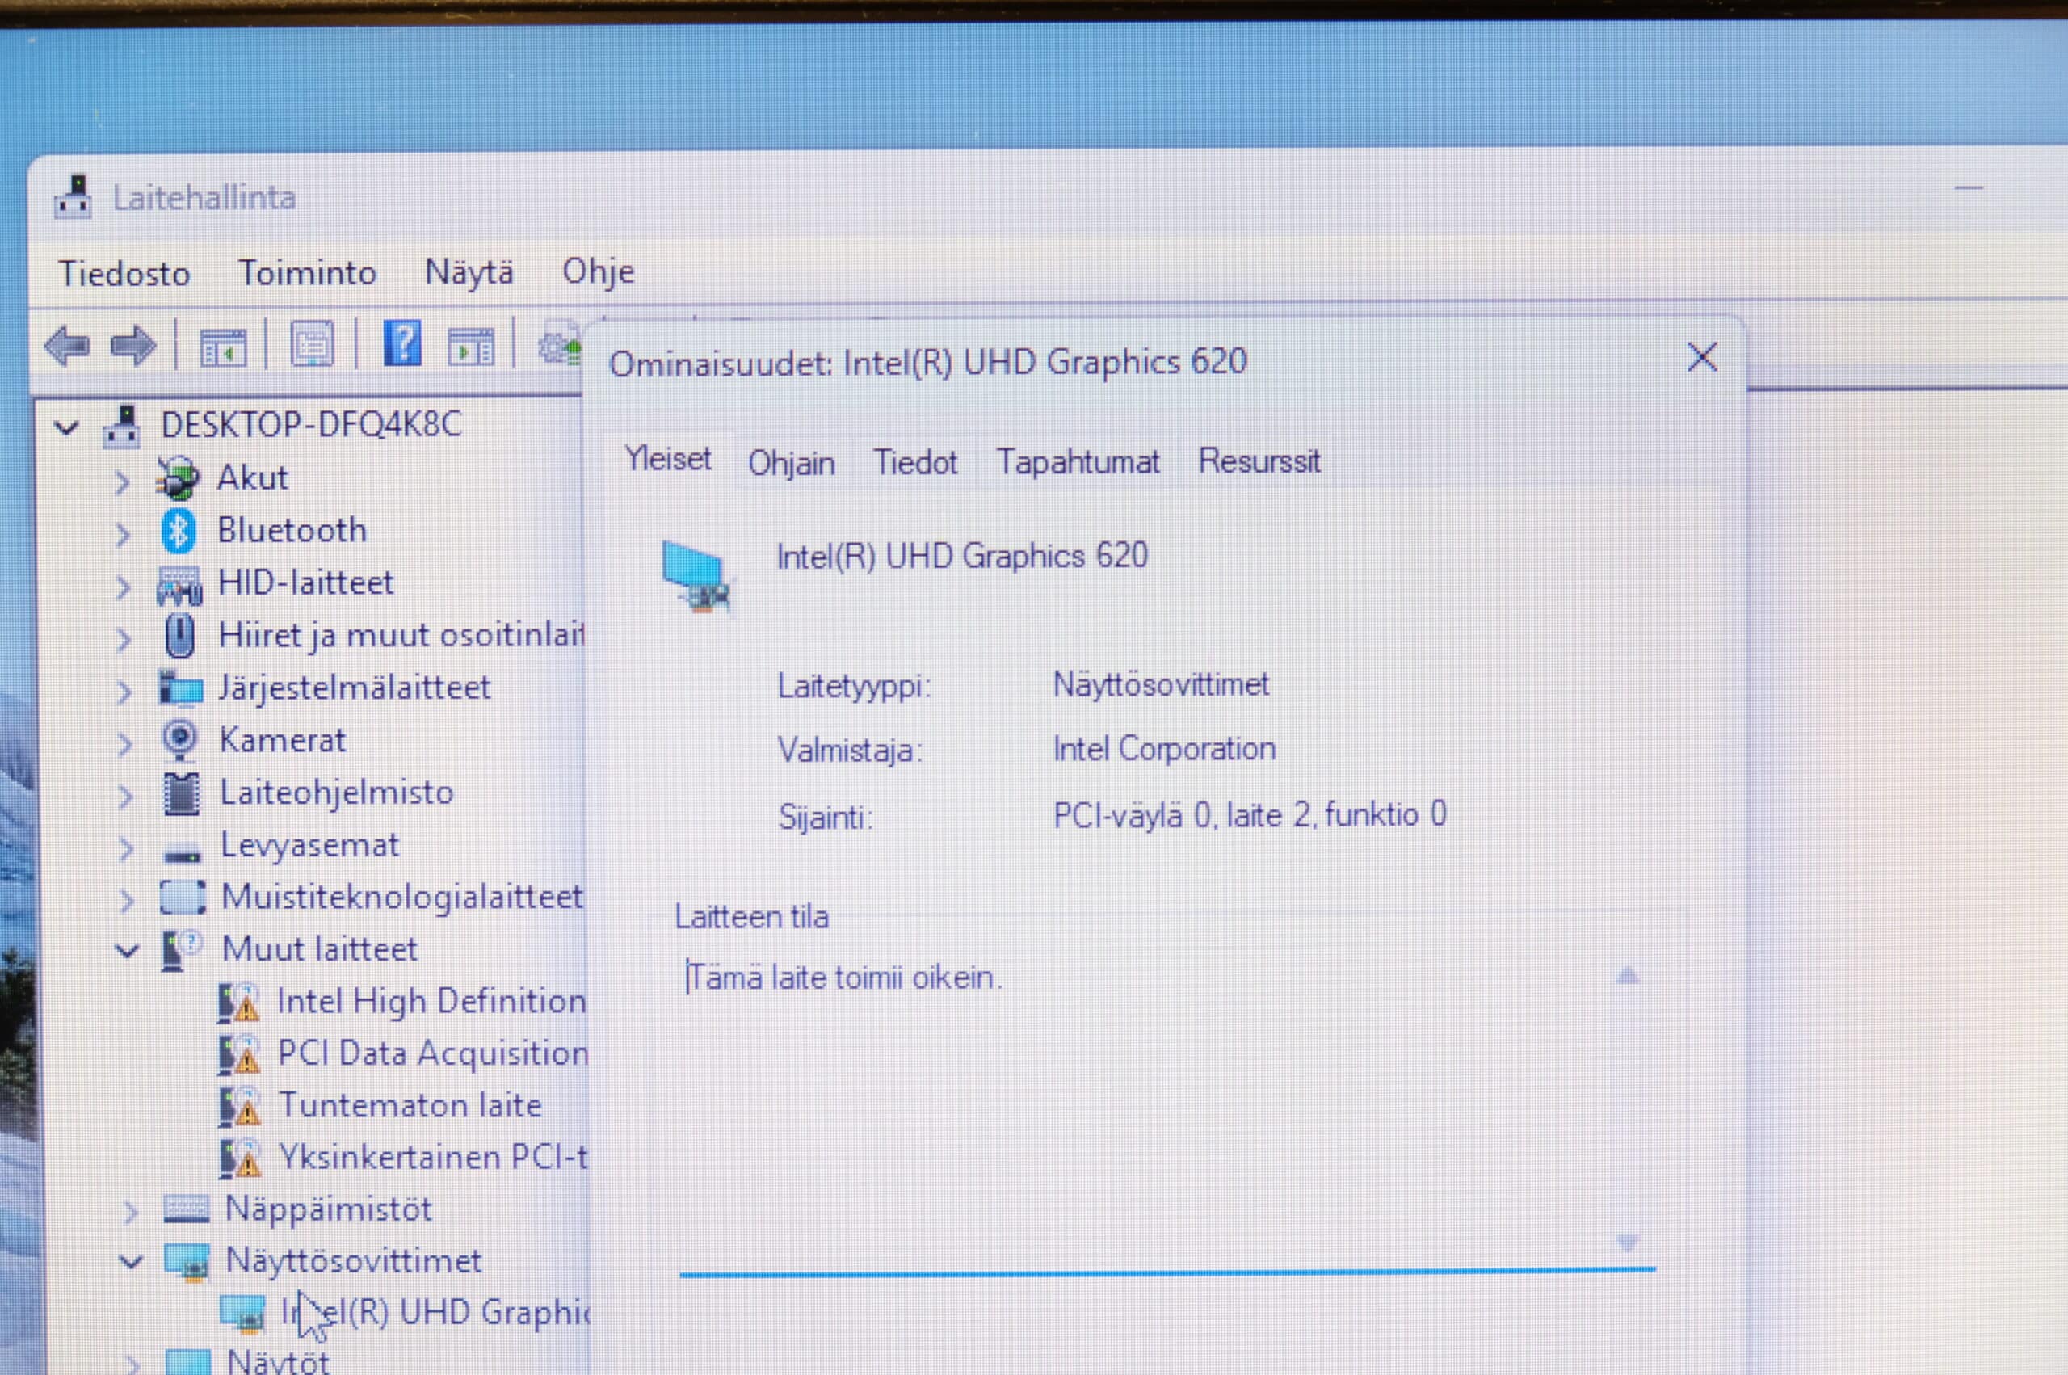Click the Forward arrow toolbar icon
The height and width of the screenshot is (1375, 2068).
point(133,346)
